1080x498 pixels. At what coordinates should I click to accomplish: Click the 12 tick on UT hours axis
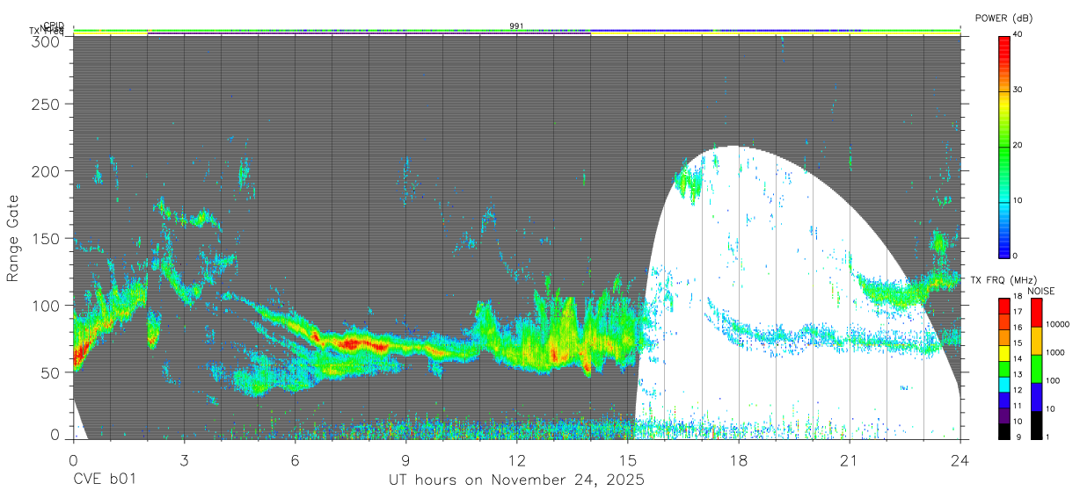coord(516,459)
